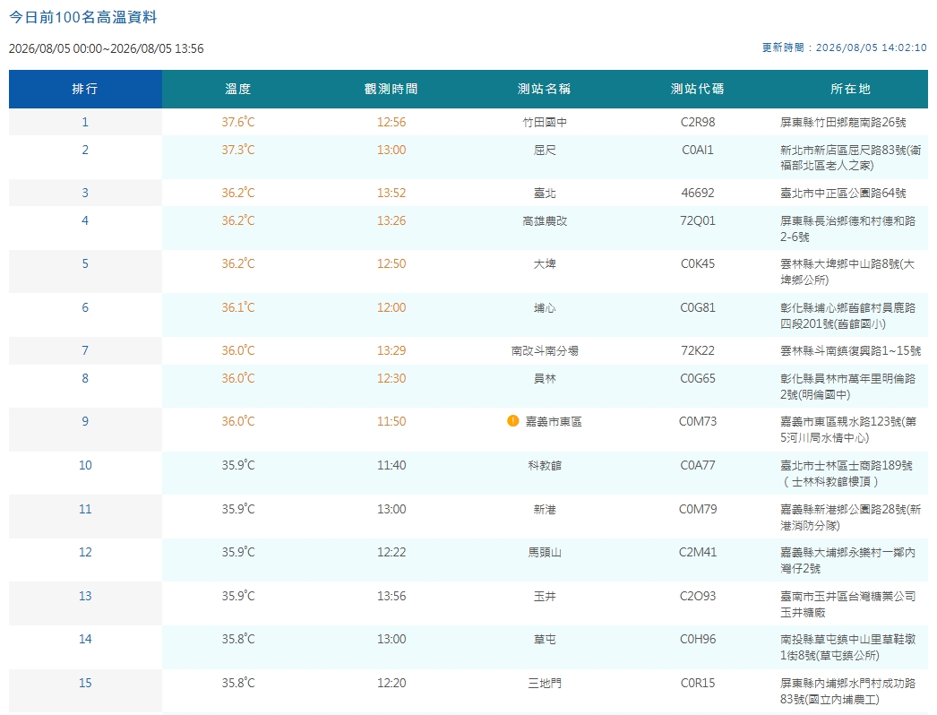Select station name 嘉義市東區
This screenshot has width=937, height=715.
click(554, 421)
